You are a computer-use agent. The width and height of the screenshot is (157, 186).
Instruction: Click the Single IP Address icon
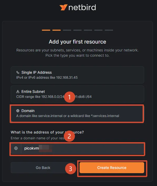pyautogui.click(x=18, y=72)
